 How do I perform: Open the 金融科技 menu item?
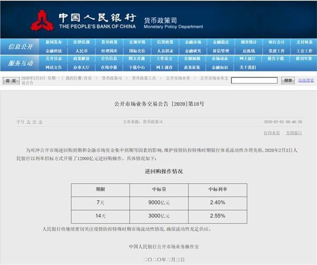coord(53,51)
